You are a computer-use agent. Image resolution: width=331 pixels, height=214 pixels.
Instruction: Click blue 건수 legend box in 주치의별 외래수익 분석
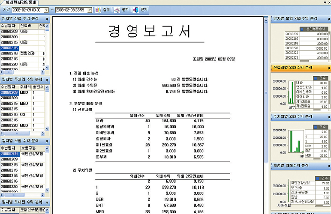pyautogui.click(x=316, y=127)
